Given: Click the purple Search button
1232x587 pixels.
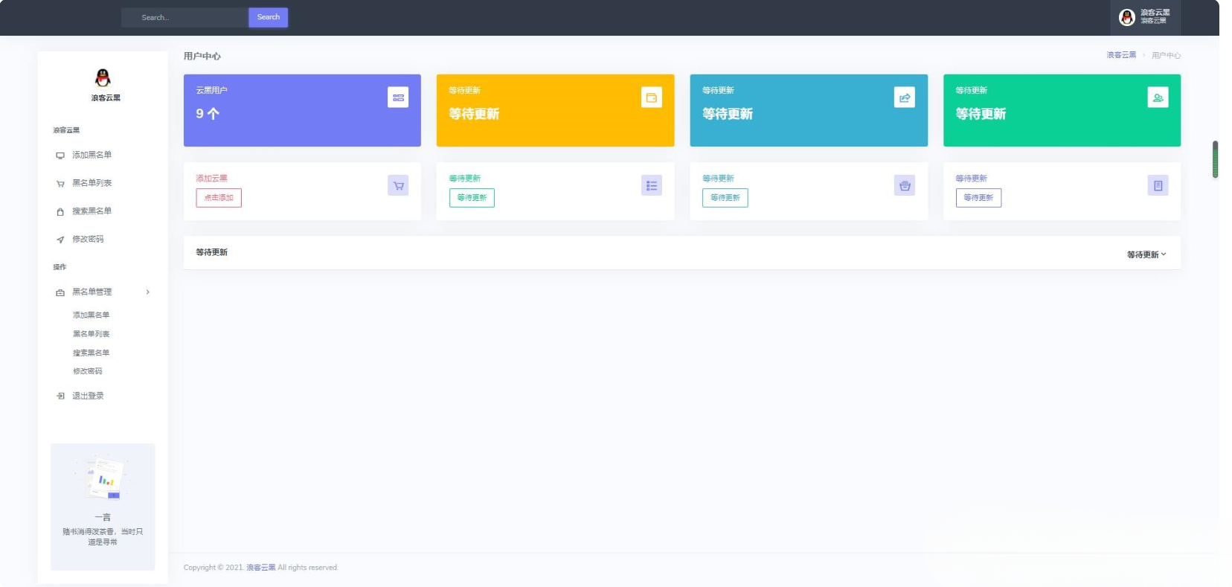Looking at the screenshot, I should coord(269,17).
